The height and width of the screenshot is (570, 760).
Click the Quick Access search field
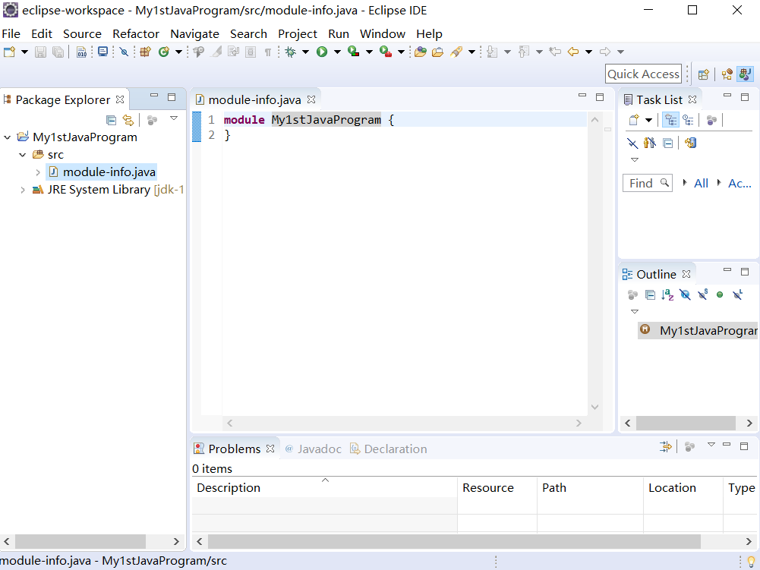tap(643, 74)
